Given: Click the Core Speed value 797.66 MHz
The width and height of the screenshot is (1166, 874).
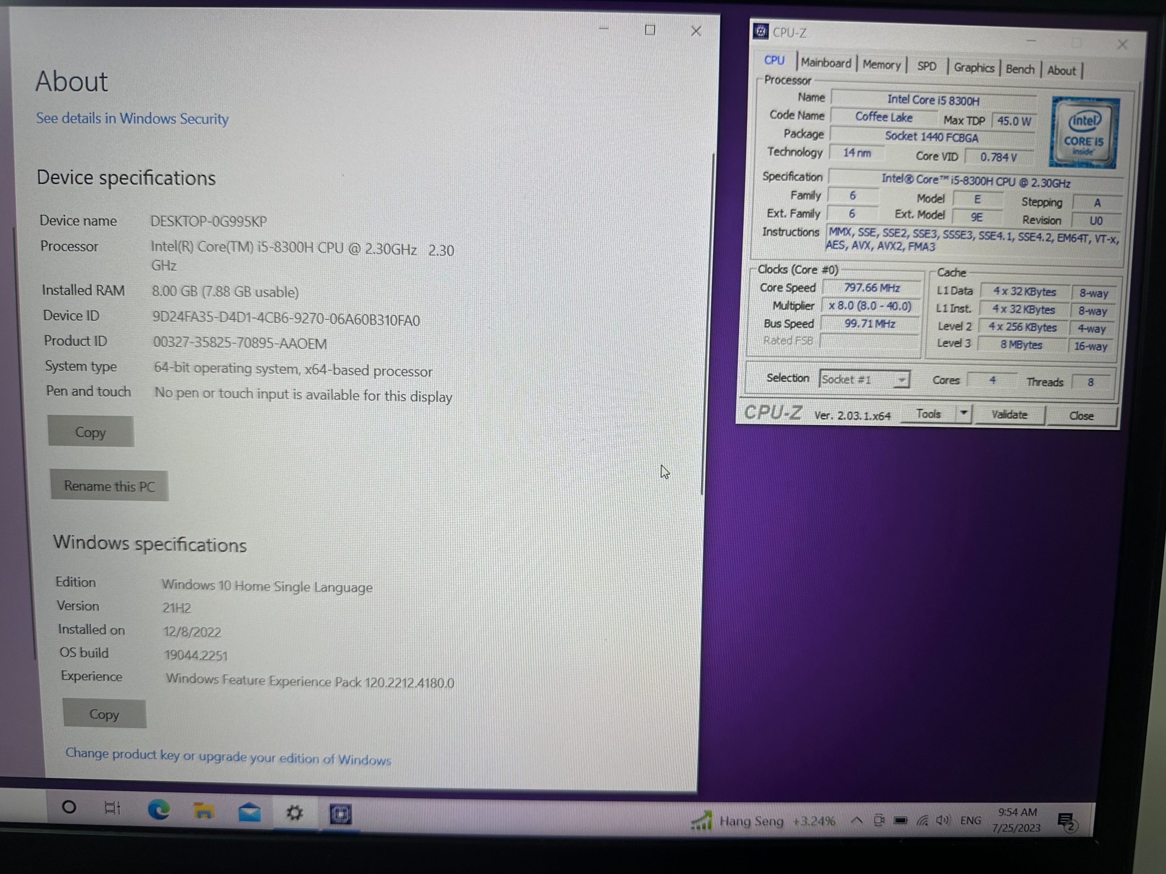Looking at the screenshot, I should [x=871, y=288].
